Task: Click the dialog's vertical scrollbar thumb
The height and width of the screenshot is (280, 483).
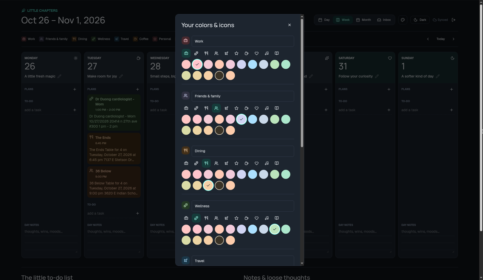Action: [x=302, y=83]
